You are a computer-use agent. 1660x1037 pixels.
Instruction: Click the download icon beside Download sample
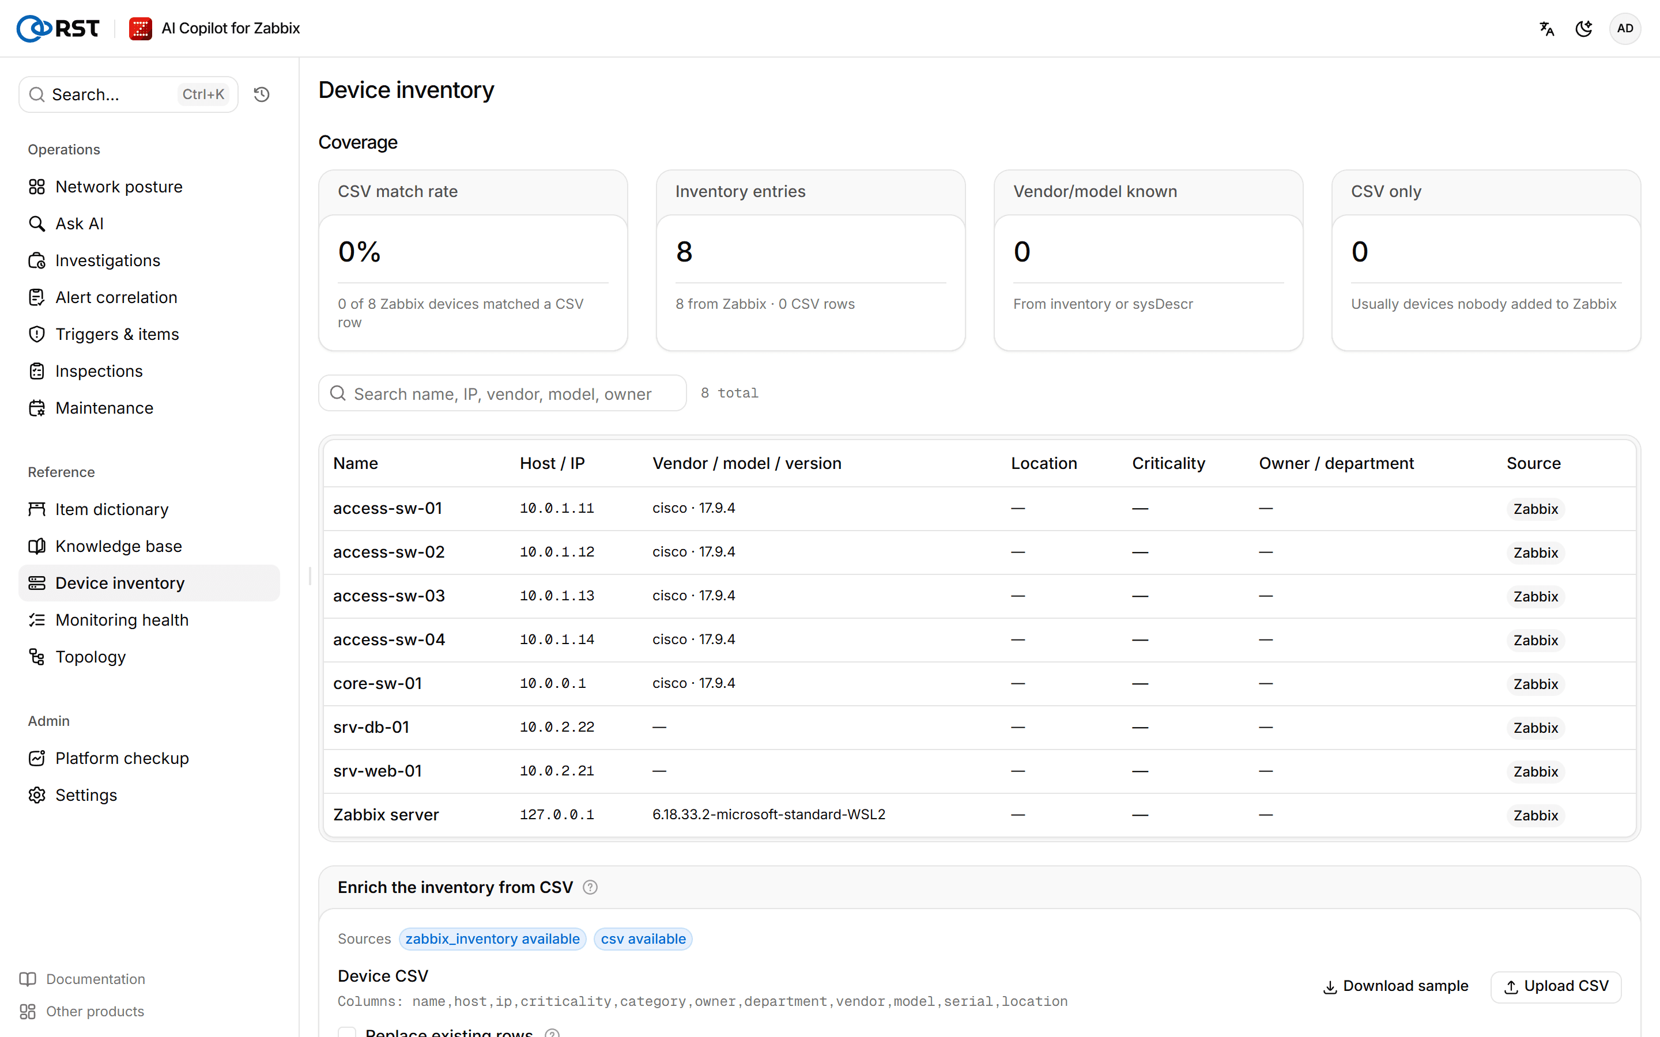coord(1330,987)
